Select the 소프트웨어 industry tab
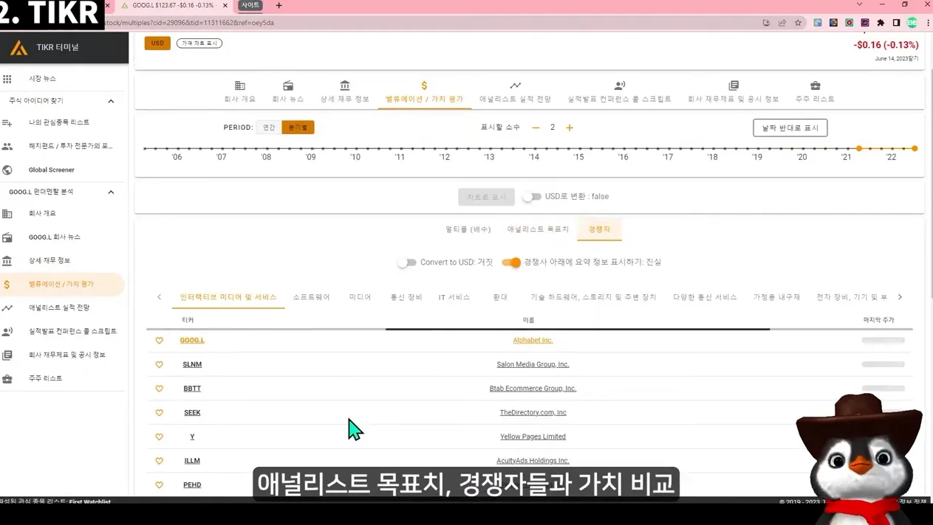 311,297
